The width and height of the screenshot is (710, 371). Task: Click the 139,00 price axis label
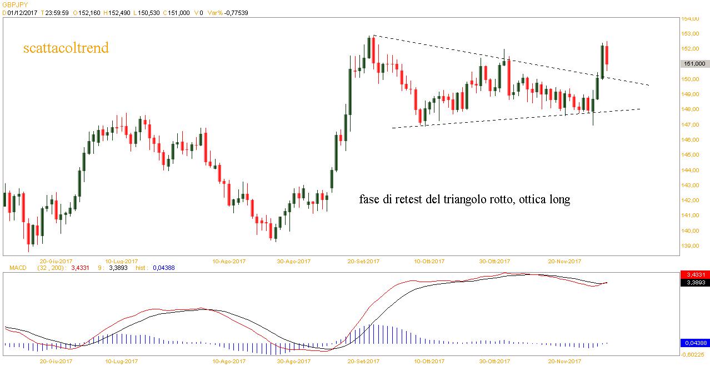click(x=691, y=246)
